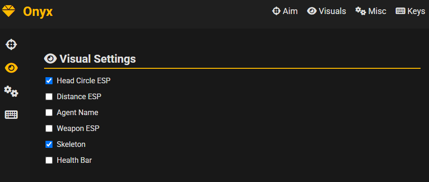Open Aim section via sidebar crosshair icon
The width and height of the screenshot is (429, 182).
(x=11, y=44)
